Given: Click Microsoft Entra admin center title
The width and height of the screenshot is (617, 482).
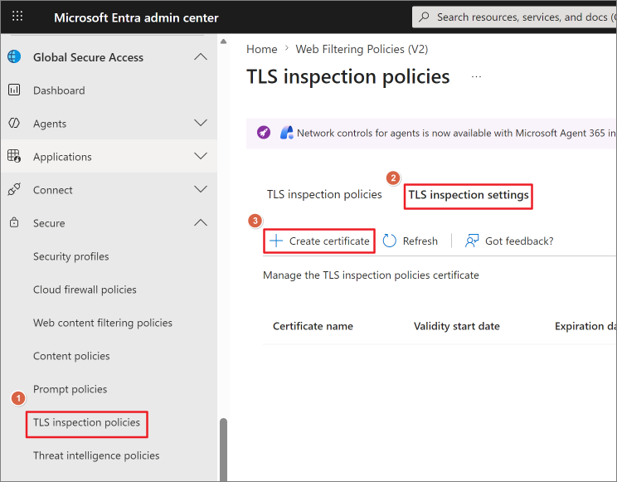Looking at the screenshot, I should tap(136, 17).
